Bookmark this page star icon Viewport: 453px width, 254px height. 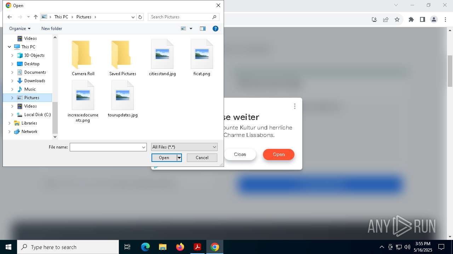coord(397,19)
